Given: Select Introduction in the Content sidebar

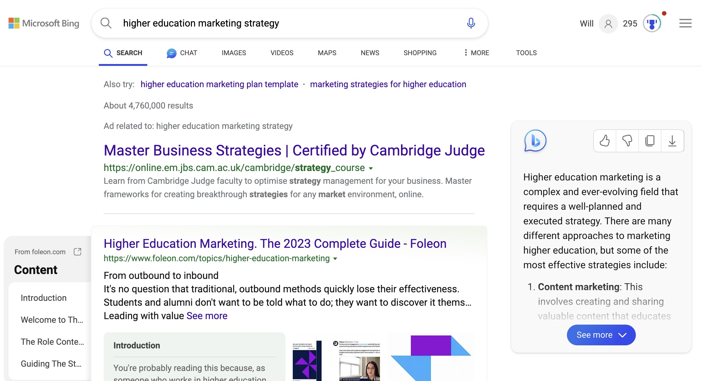Looking at the screenshot, I should pos(44,298).
